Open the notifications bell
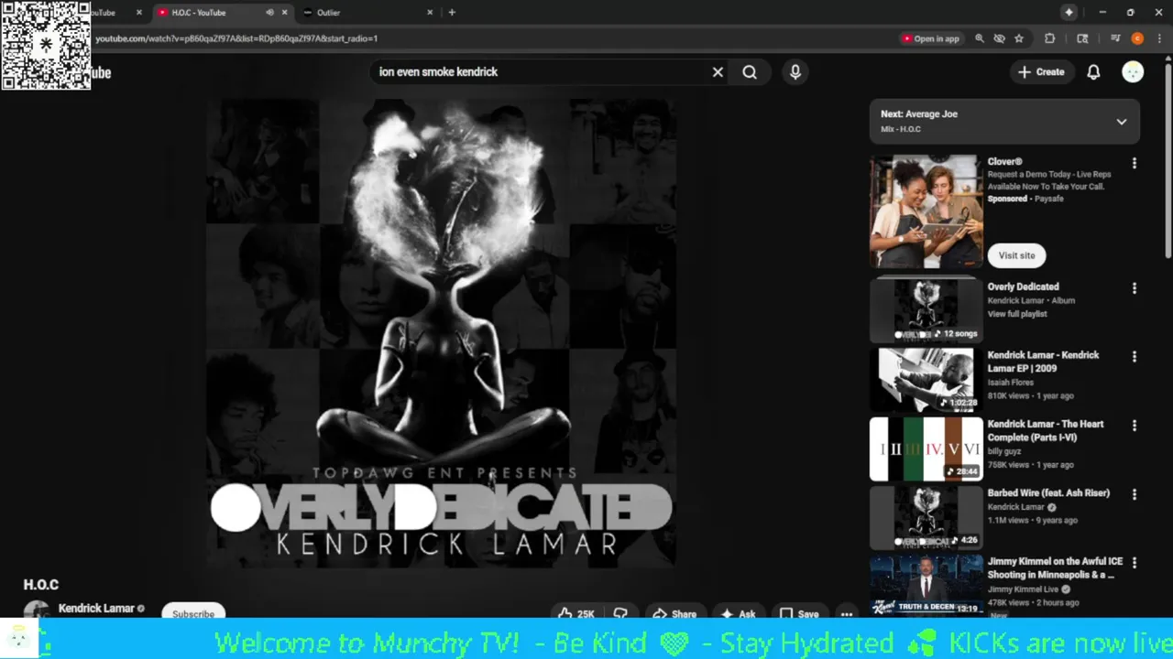1173x659 pixels. [x=1093, y=72]
